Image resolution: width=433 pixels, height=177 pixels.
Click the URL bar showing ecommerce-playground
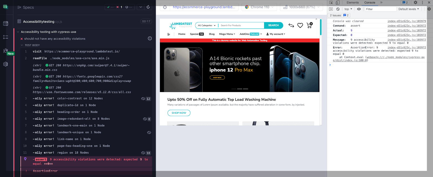204,7
